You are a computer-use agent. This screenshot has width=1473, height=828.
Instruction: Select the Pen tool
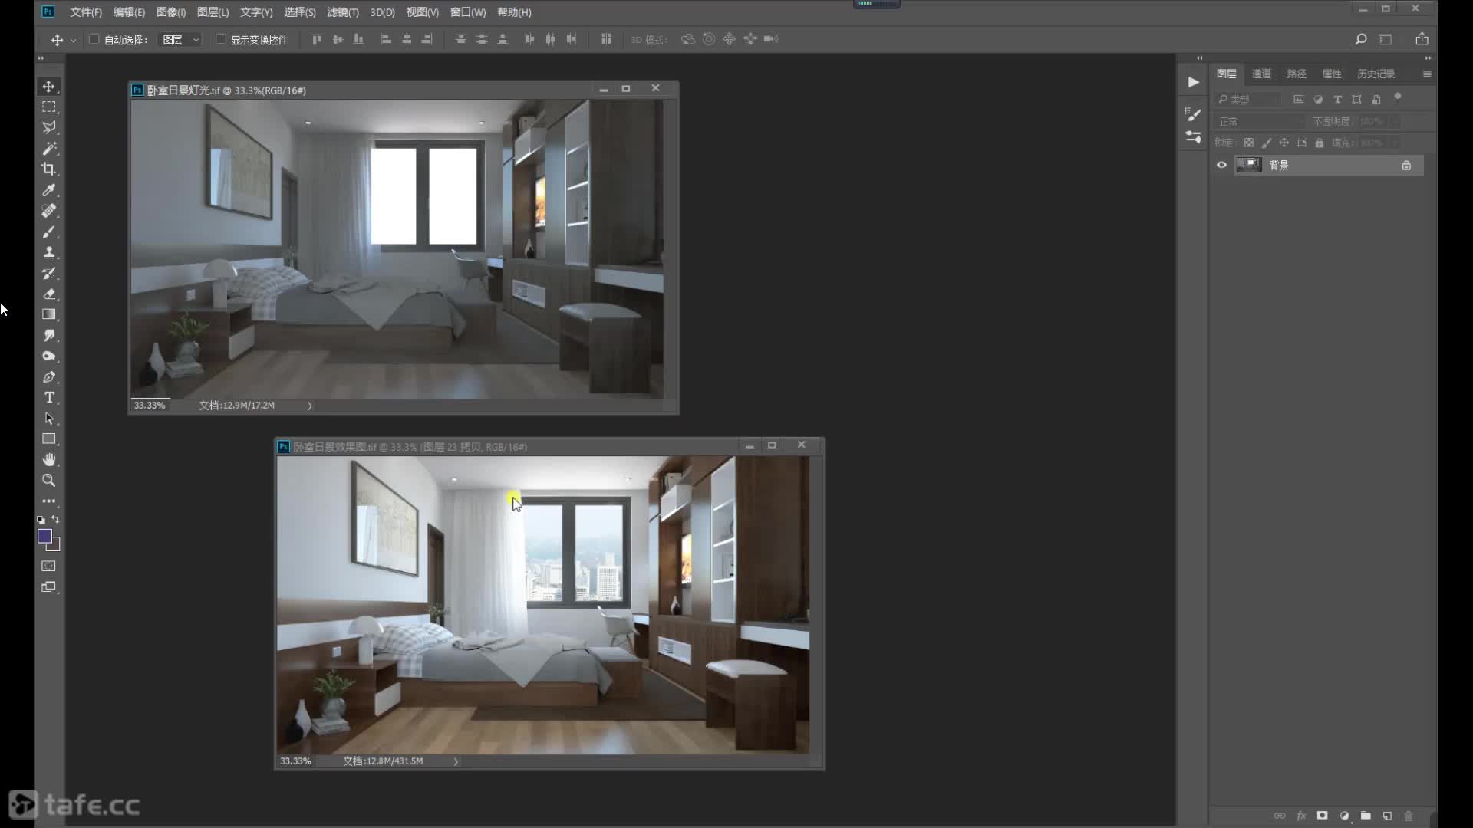pos(49,377)
